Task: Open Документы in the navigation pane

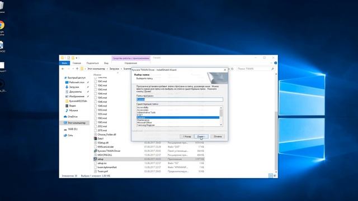Action: 76,92
